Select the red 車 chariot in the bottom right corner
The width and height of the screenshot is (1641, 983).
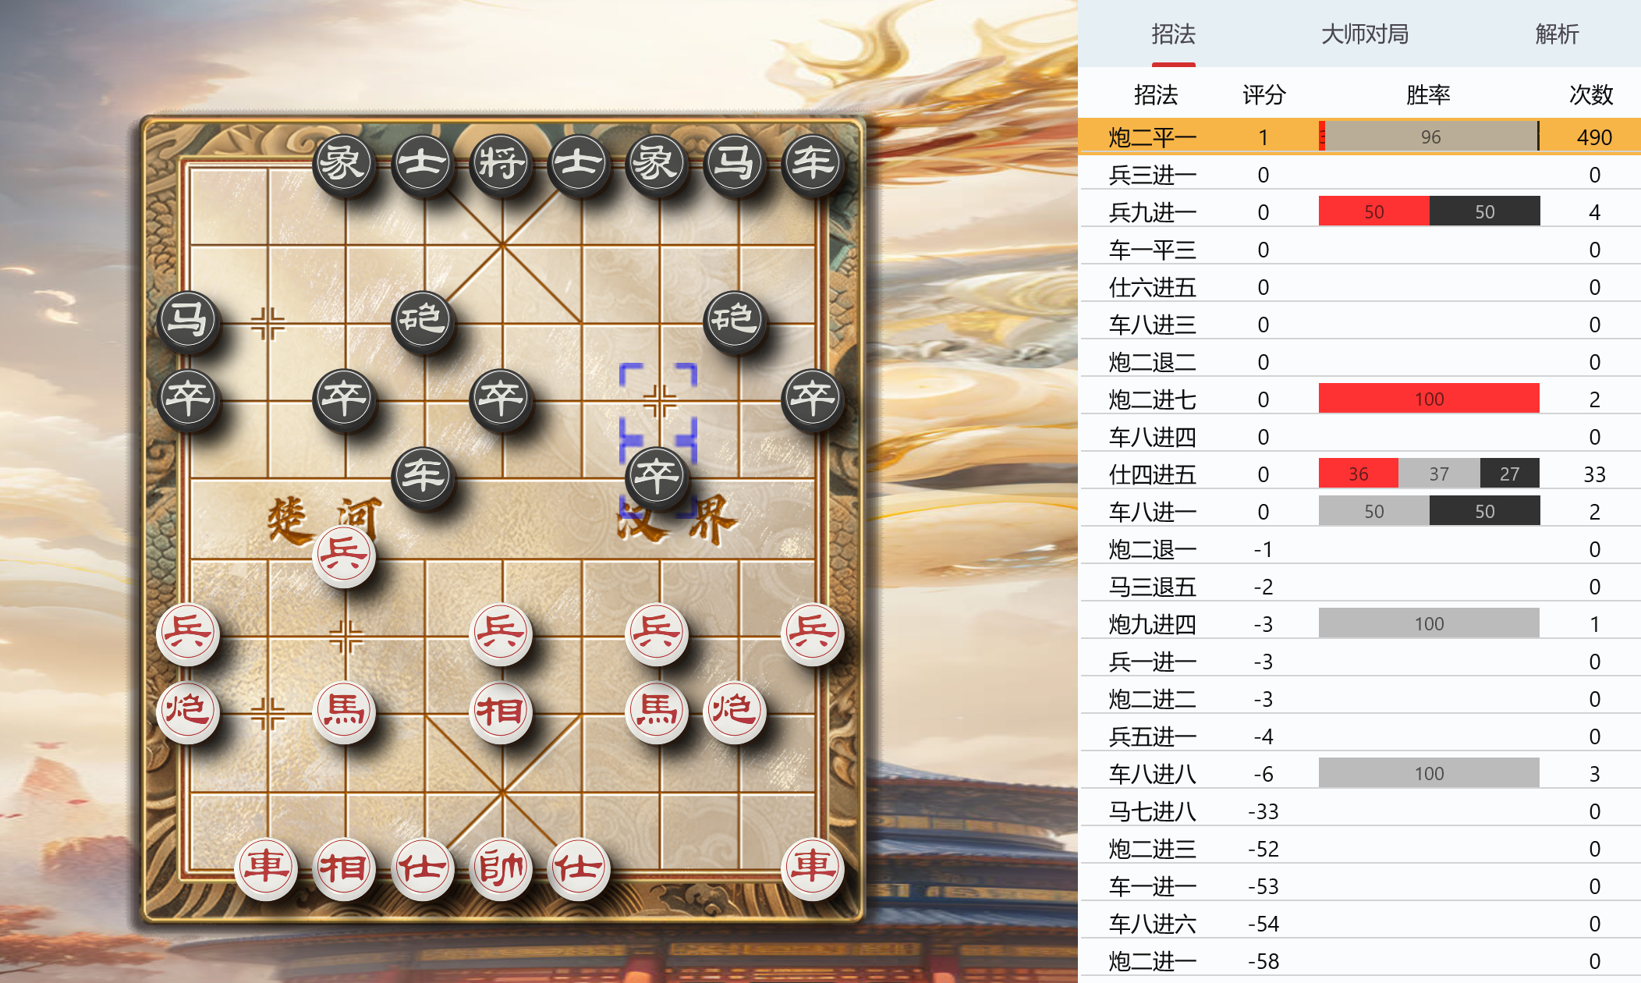click(813, 868)
